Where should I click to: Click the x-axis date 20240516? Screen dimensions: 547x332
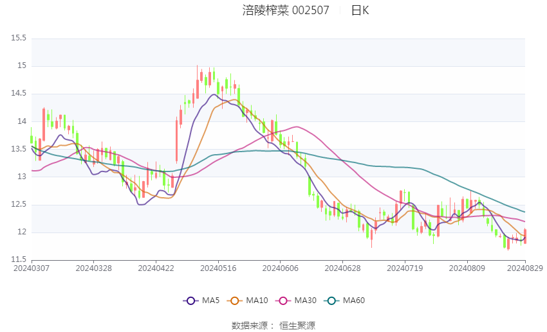[218, 268]
